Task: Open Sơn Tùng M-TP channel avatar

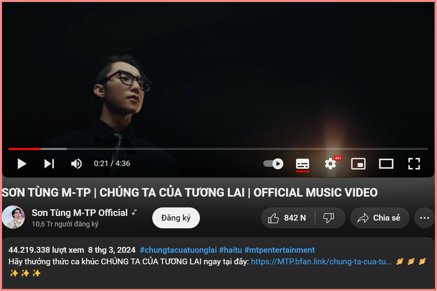Action: click(x=13, y=217)
